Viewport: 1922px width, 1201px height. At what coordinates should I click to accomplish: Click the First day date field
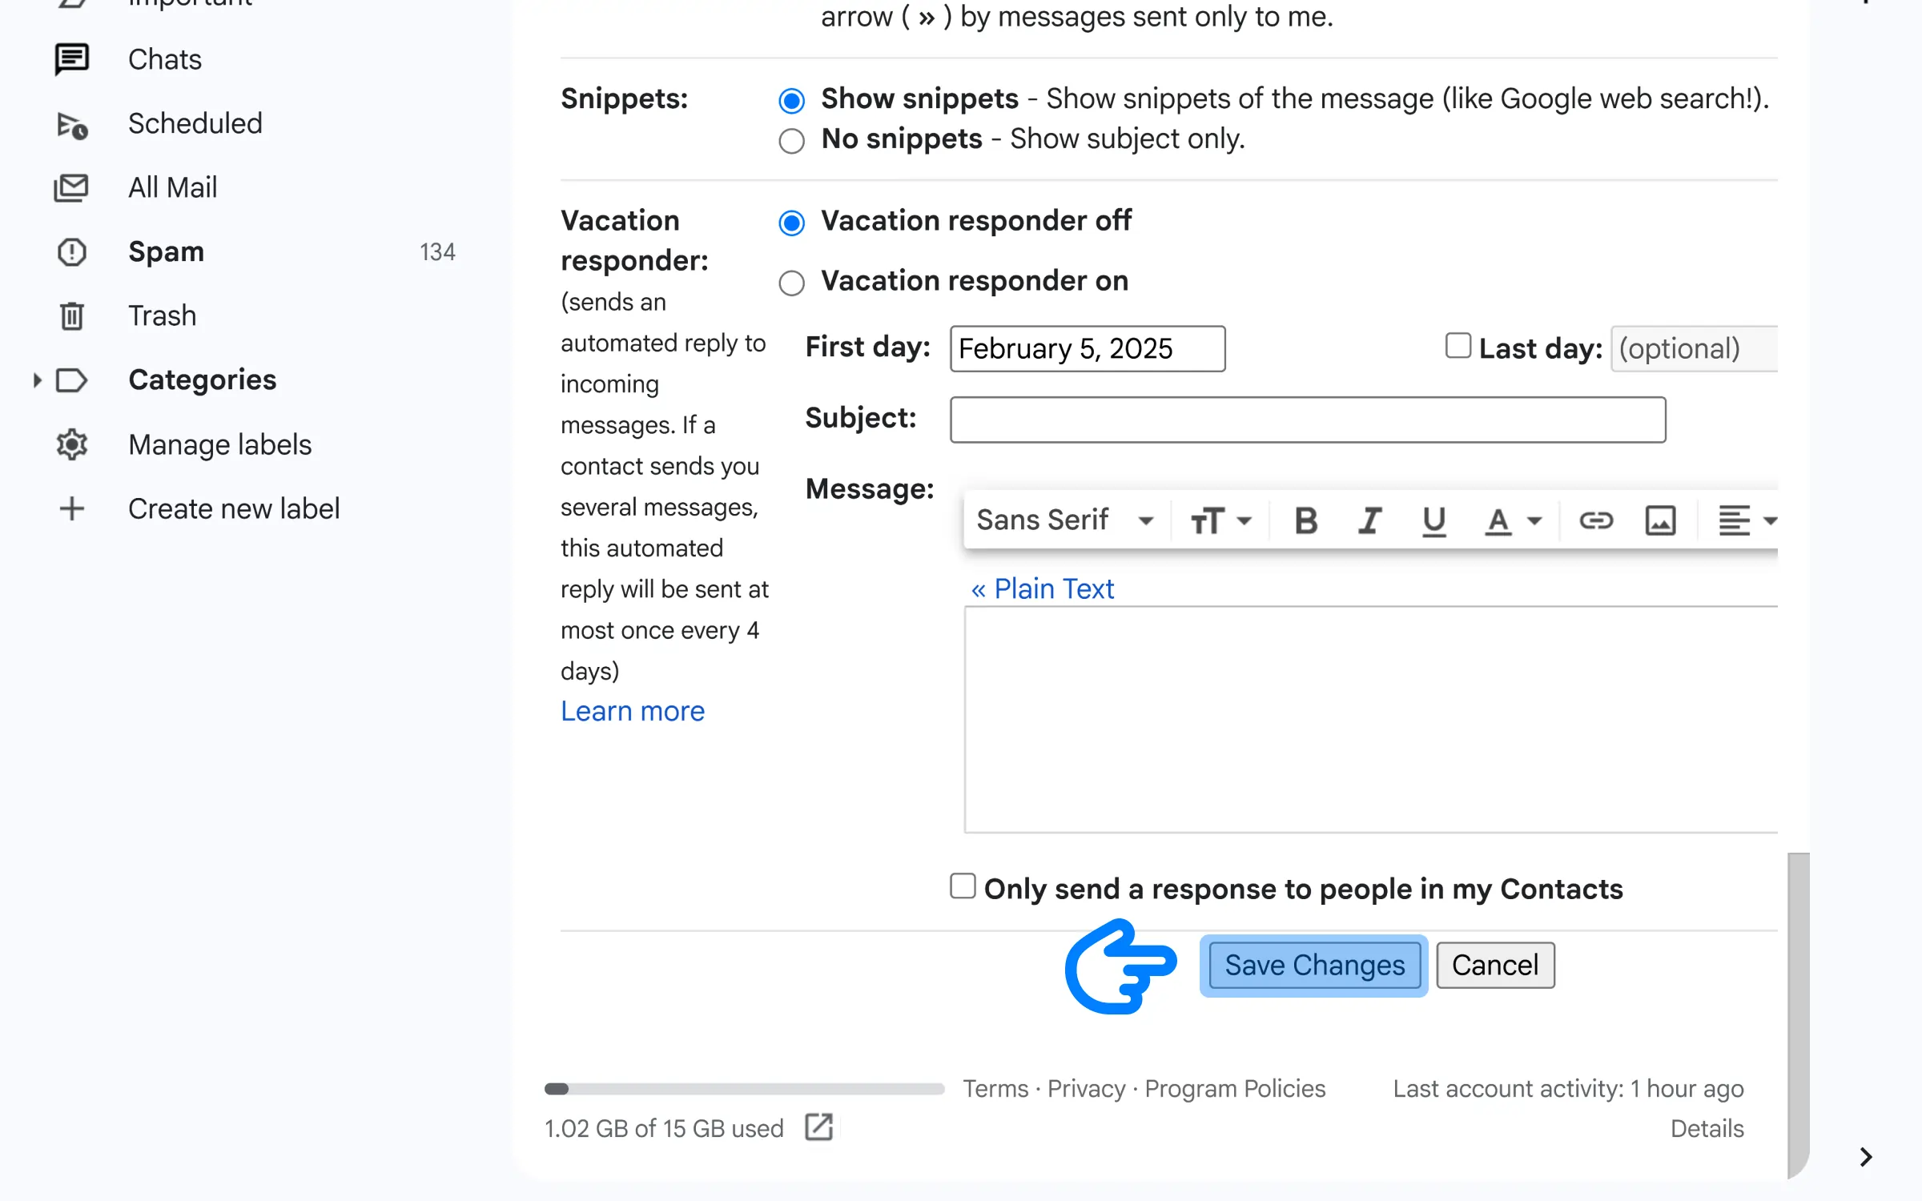(x=1088, y=348)
